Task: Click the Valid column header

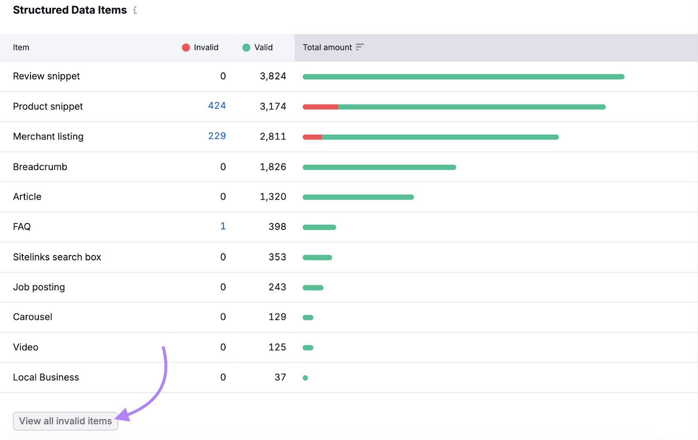Action: [263, 48]
